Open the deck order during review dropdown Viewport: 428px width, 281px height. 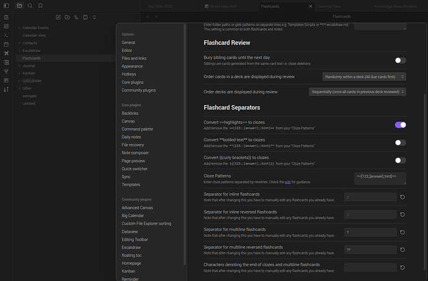point(357,92)
